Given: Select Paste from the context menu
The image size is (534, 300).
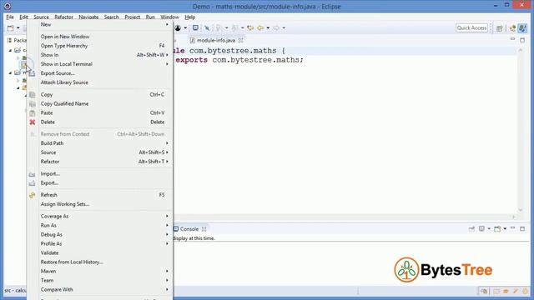Looking at the screenshot, I should tap(100, 113).
